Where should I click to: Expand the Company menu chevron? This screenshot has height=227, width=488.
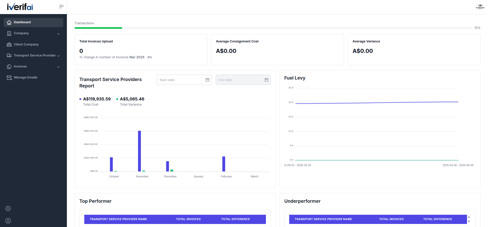click(58, 34)
